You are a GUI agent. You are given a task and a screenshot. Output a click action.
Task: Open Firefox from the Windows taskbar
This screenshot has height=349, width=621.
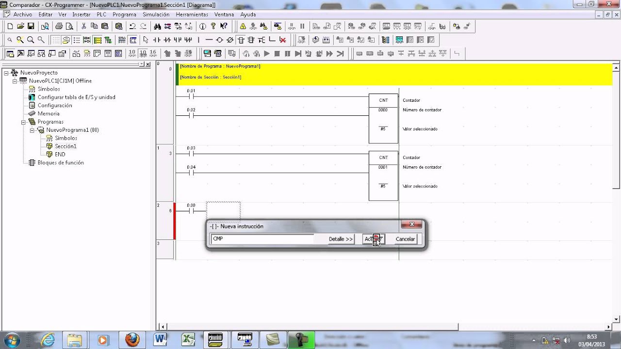132,339
